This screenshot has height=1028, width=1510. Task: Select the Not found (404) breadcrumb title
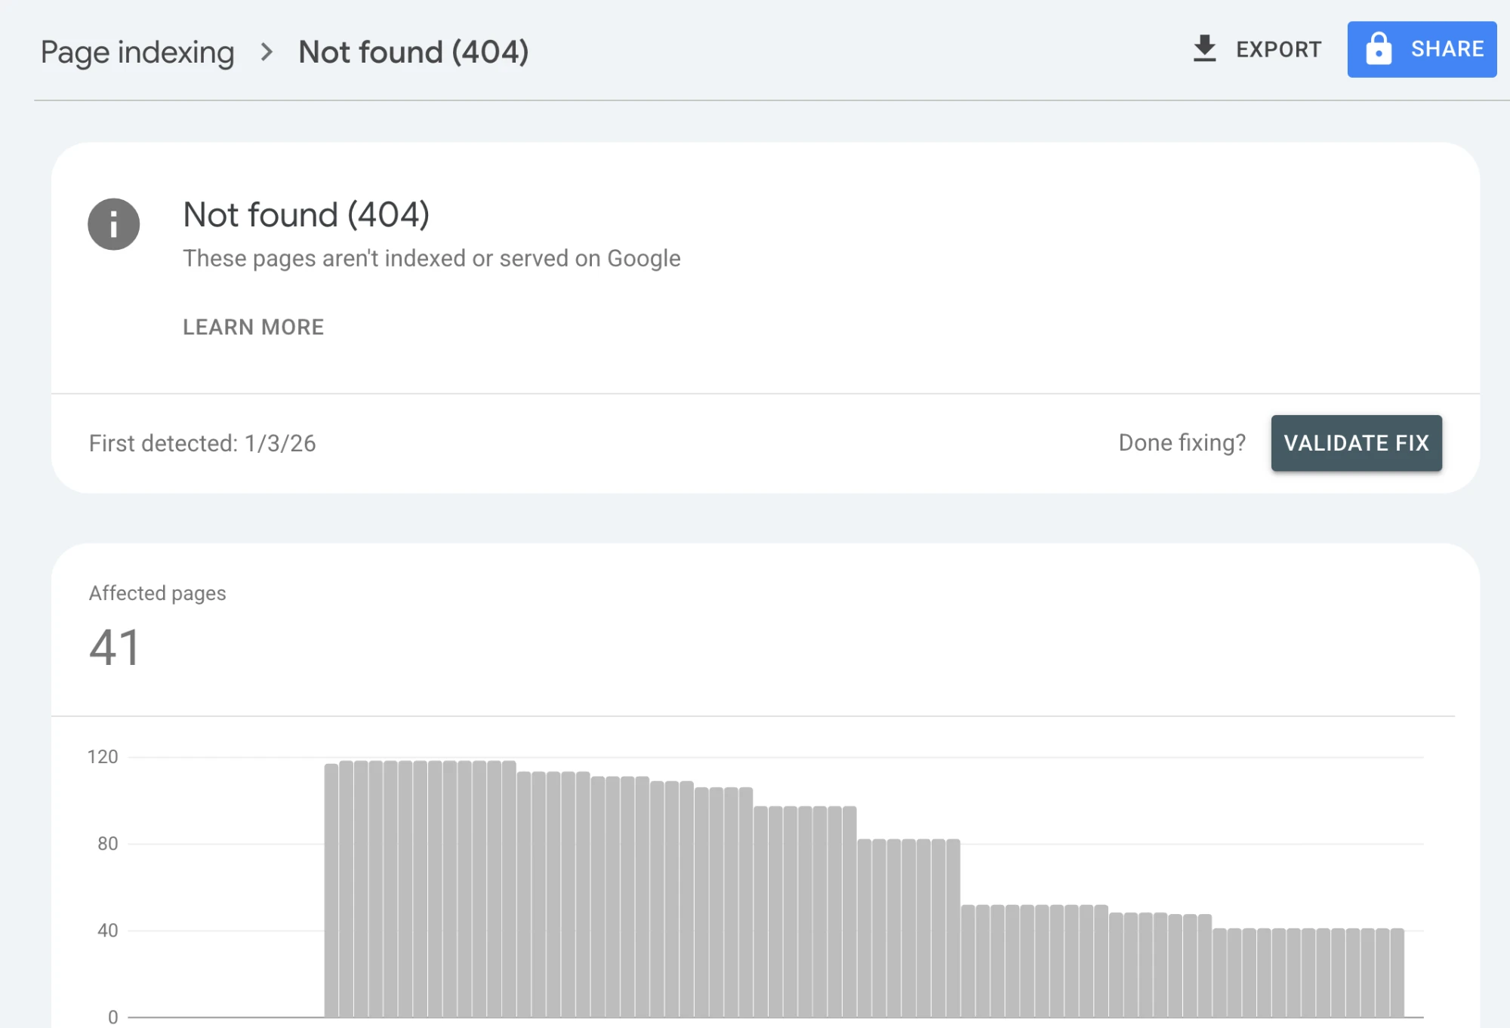pos(414,52)
